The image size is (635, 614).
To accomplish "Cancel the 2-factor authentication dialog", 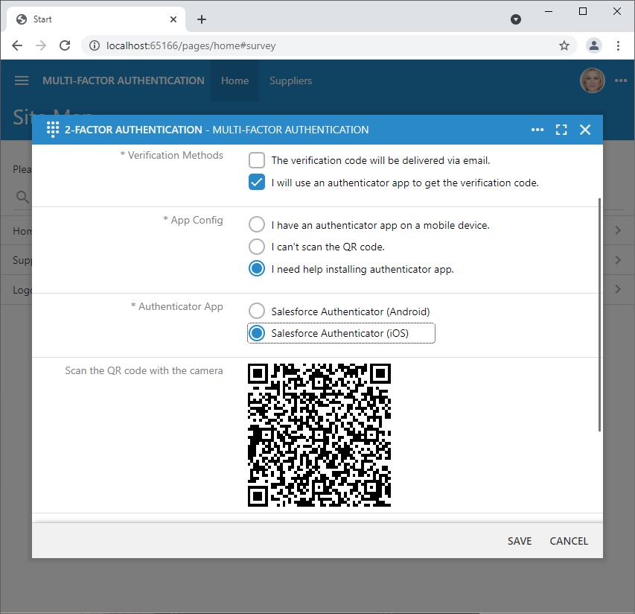I will 568,541.
